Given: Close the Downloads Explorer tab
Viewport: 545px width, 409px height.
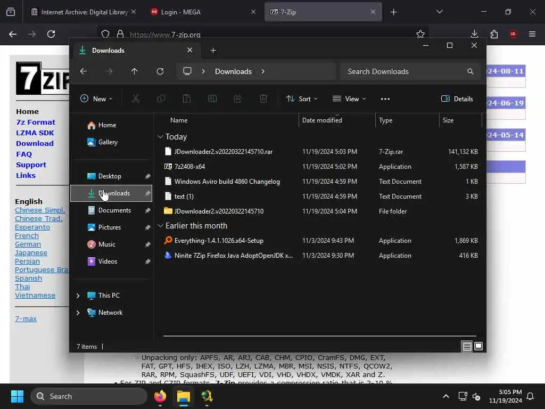Looking at the screenshot, I should 190,50.
